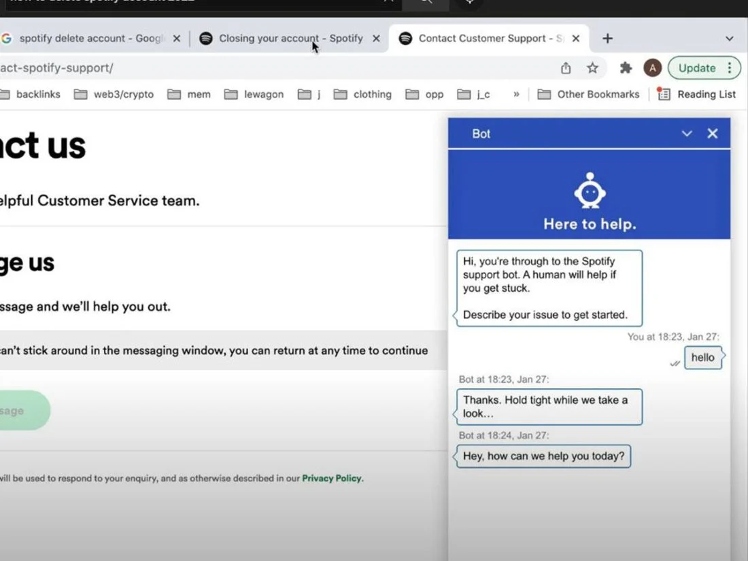Bookmark this page with the star icon
This screenshot has width=748, height=561.
click(x=592, y=68)
